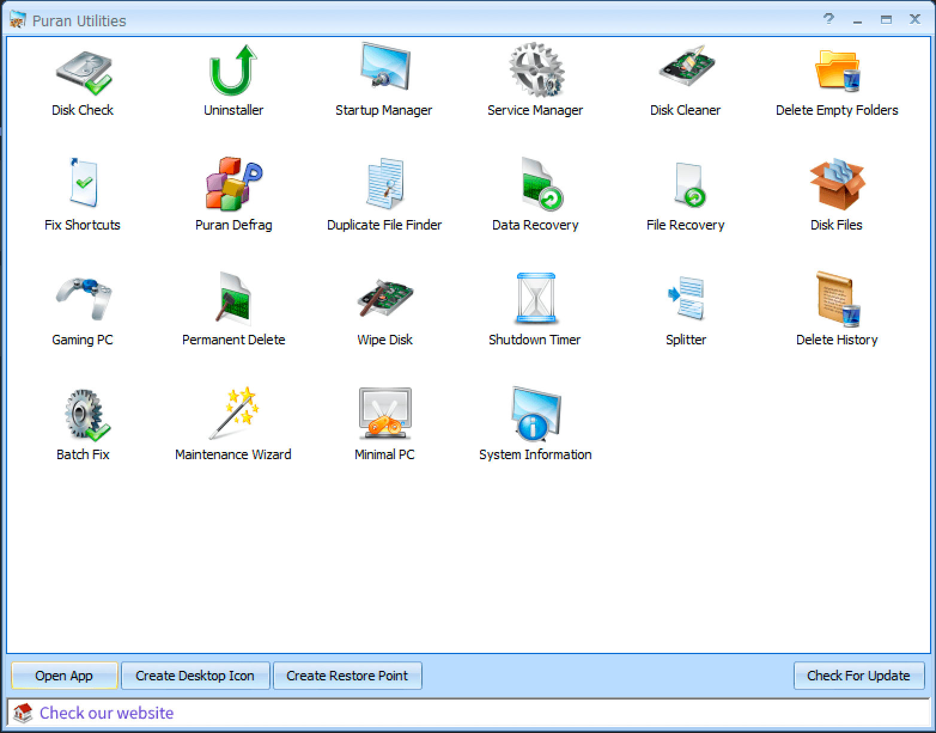Click the "Disk Files" label text
The width and height of the screenshot is (936, 733).
click(x=837, y=225)
